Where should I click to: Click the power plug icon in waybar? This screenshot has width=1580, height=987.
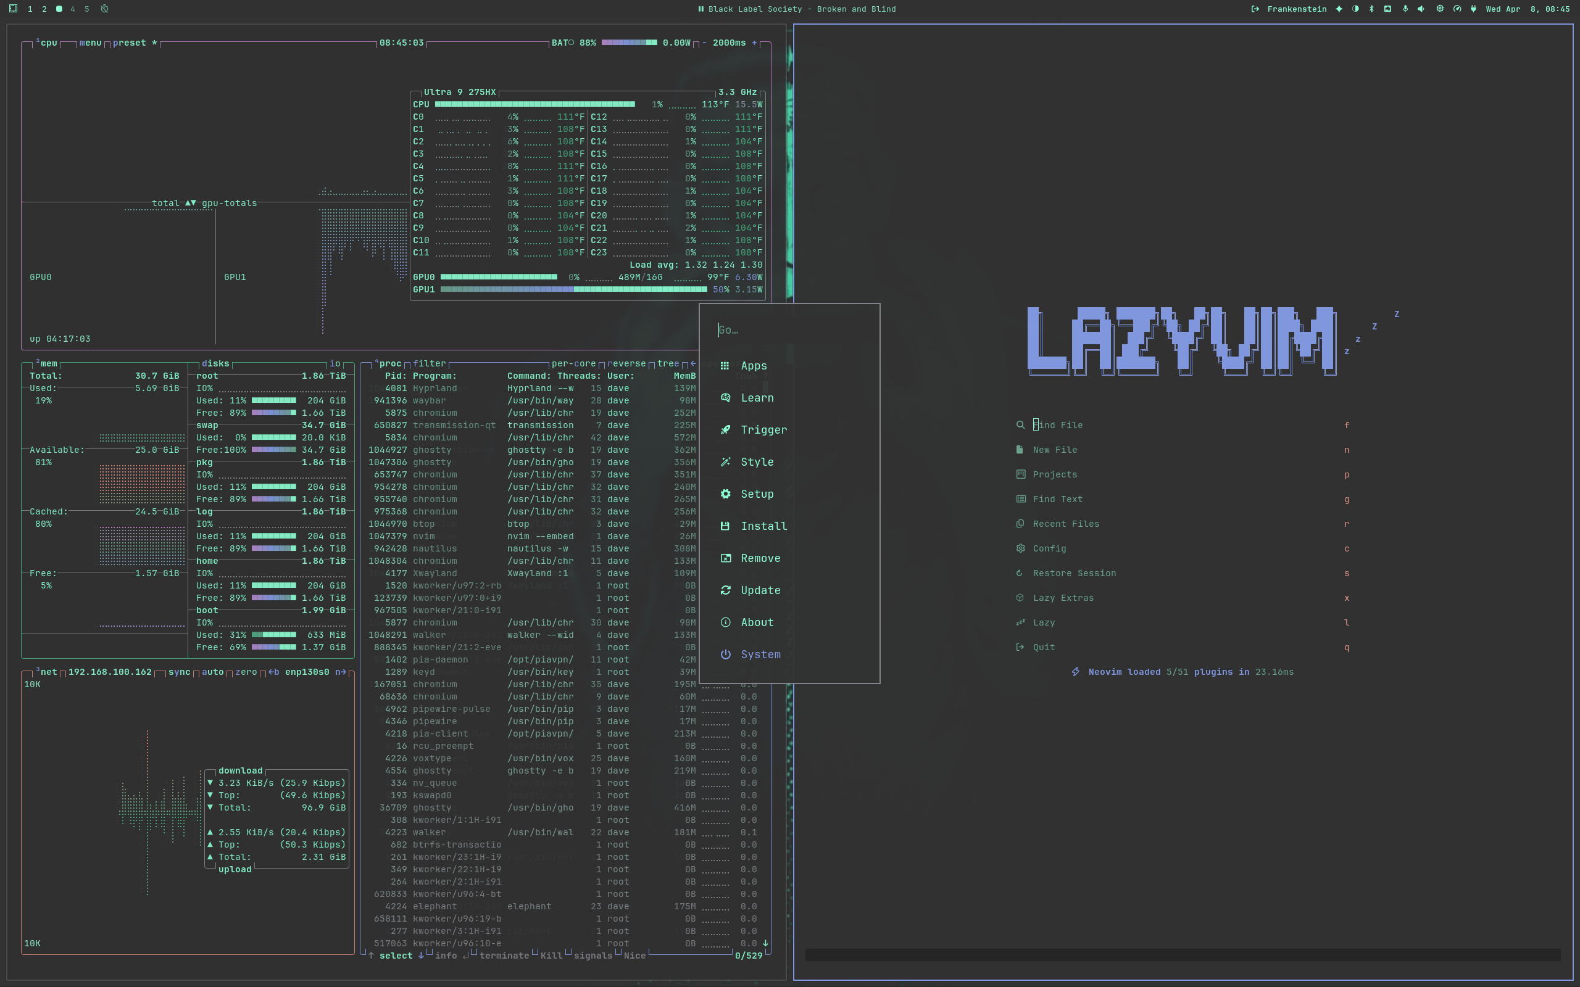pos(1474,9)
